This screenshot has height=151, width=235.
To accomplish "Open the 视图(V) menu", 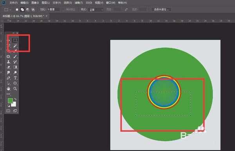I will (x=99, y=3).
